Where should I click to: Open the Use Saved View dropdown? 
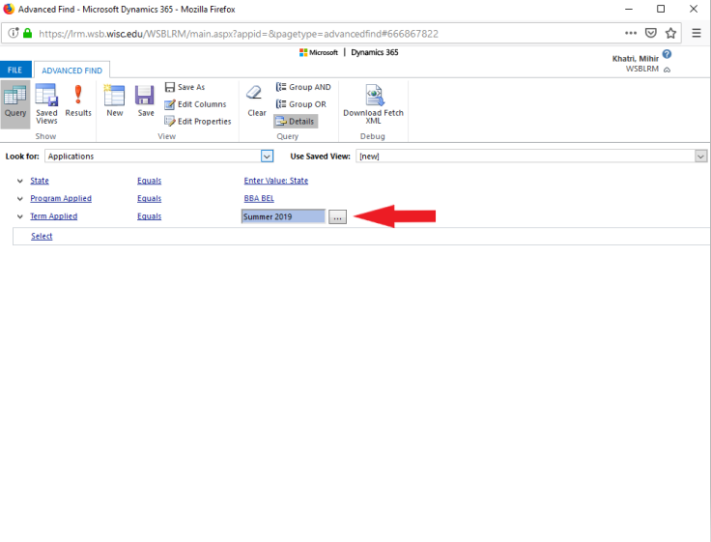coord(701,156)
